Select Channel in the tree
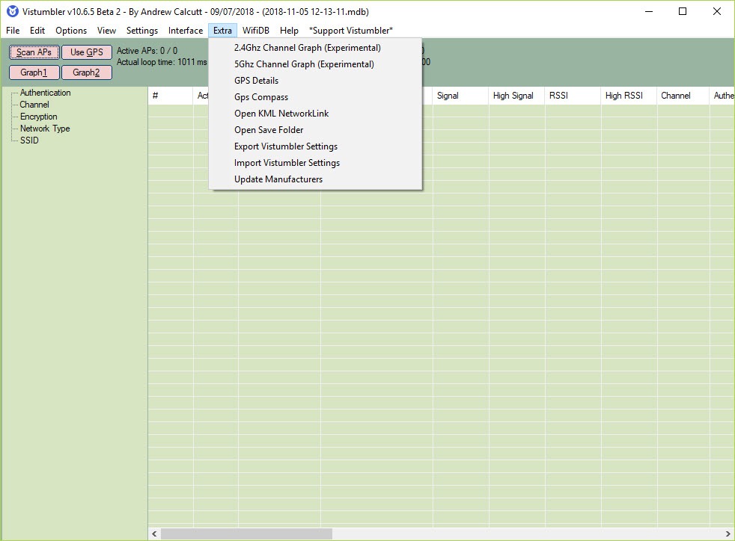The image size is (735, 541). click(34, 105)
